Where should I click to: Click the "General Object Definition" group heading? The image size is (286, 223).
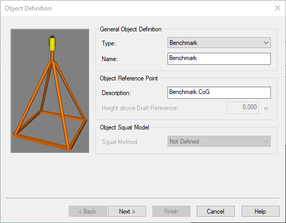click(x=130, y=29)
